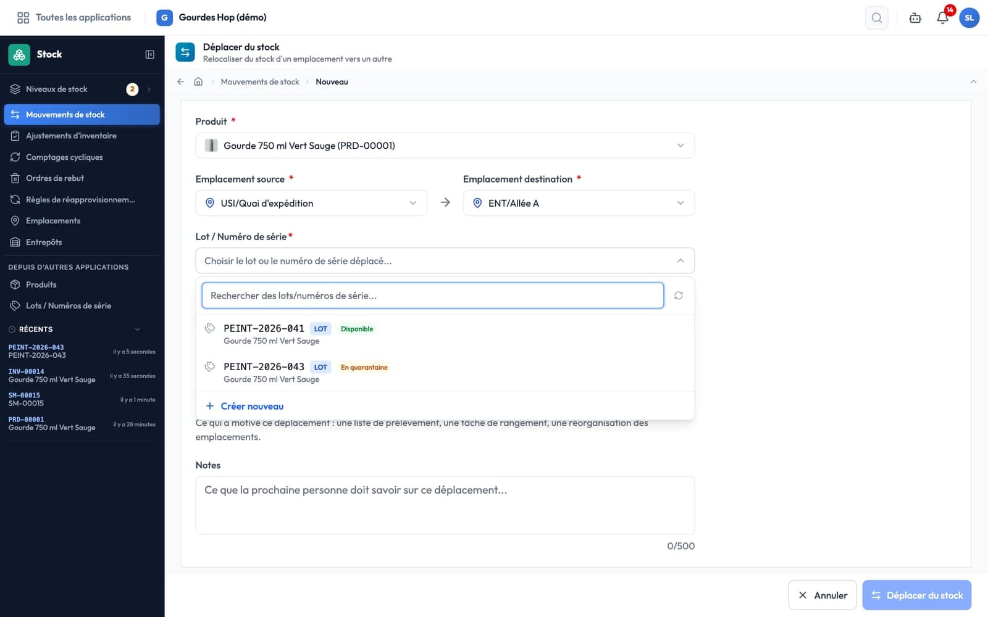
Task: Open Ordres de rebut
Action: tap(82, 178)
